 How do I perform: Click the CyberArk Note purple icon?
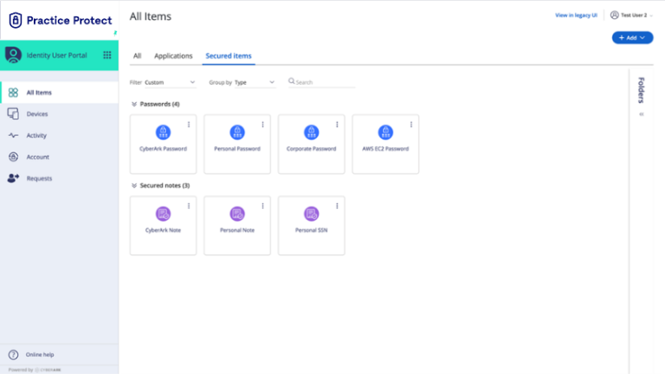coord(163,214)
